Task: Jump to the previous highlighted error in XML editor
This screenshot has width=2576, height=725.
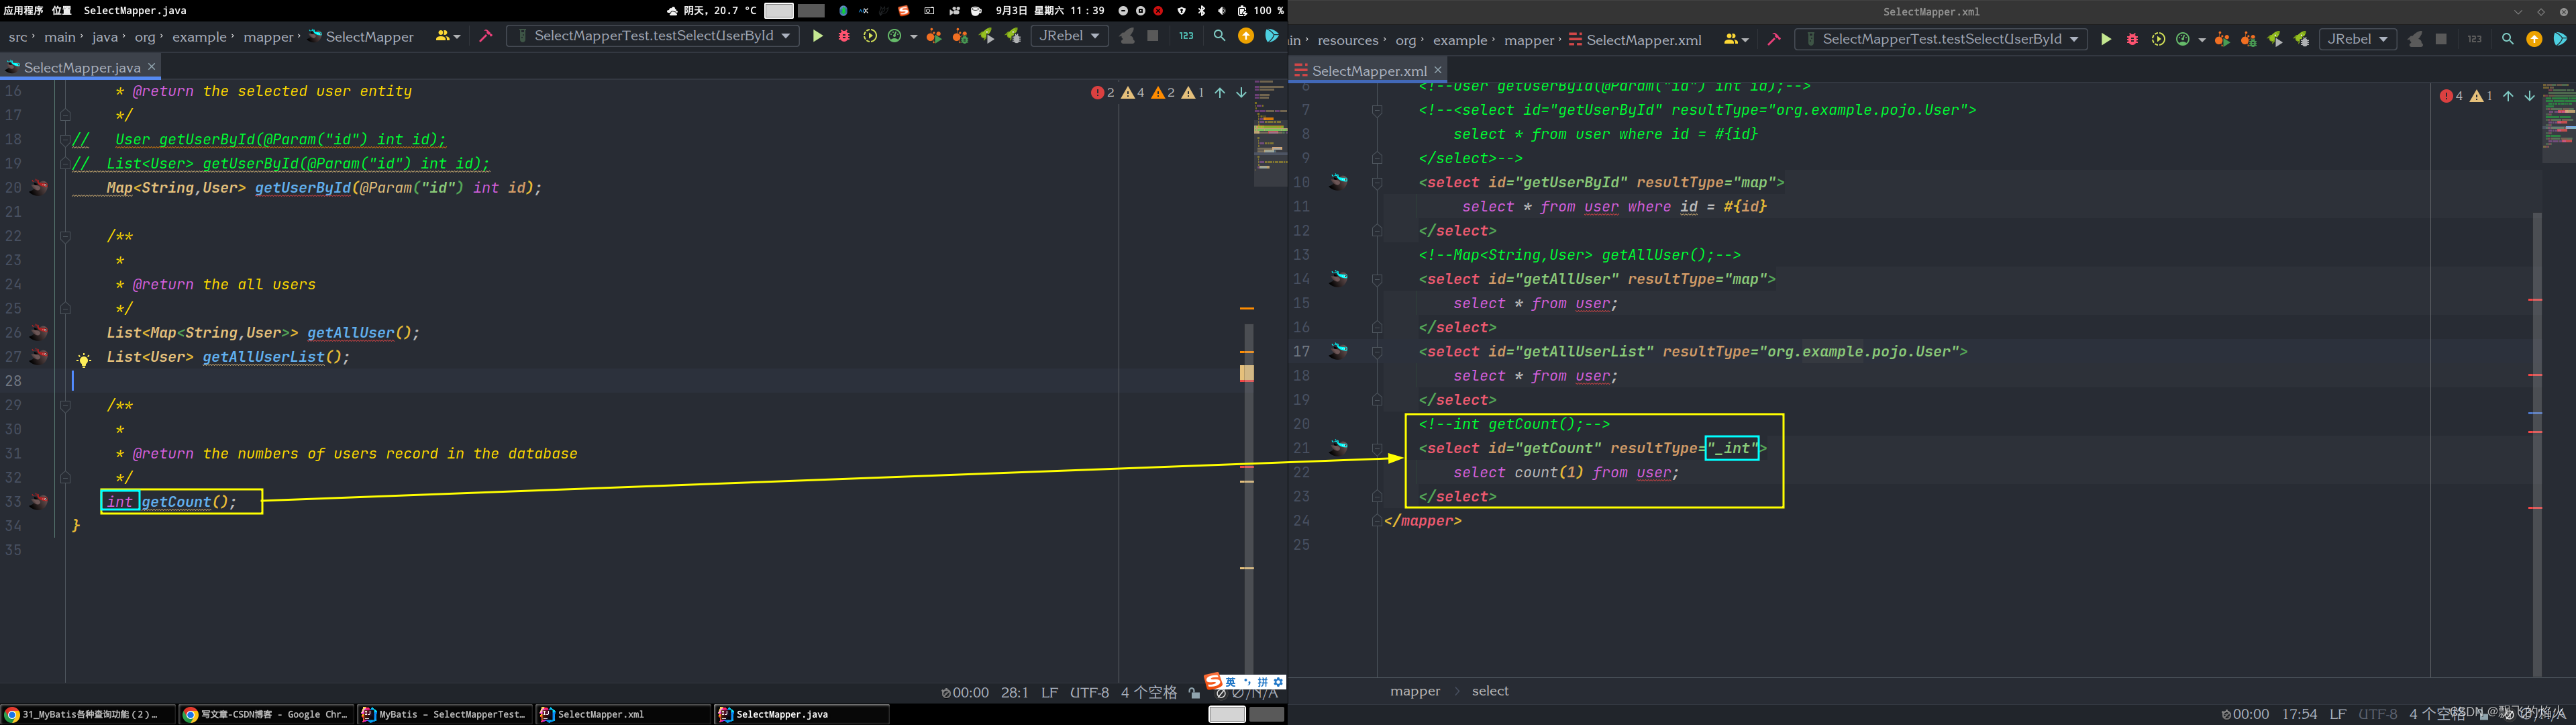Action: point(2508,96)
